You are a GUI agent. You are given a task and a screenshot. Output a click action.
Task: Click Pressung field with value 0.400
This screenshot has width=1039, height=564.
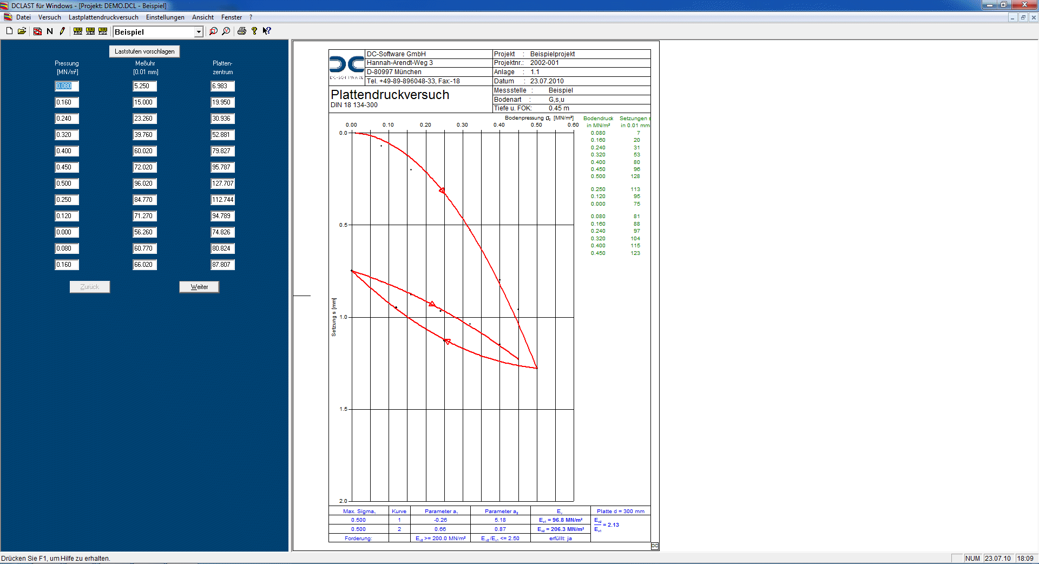coord(67,151)
